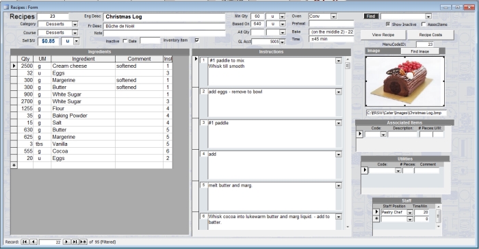
Task: Click the Eng Desc field Christmas Log
Action: point(164,17)
